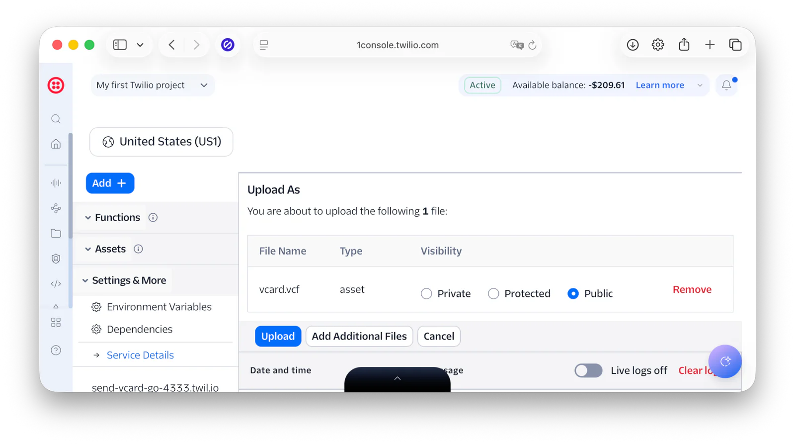The image size is (795, 444).
Task: Click the United States (US1) region selector
Action: coord(161,142)
